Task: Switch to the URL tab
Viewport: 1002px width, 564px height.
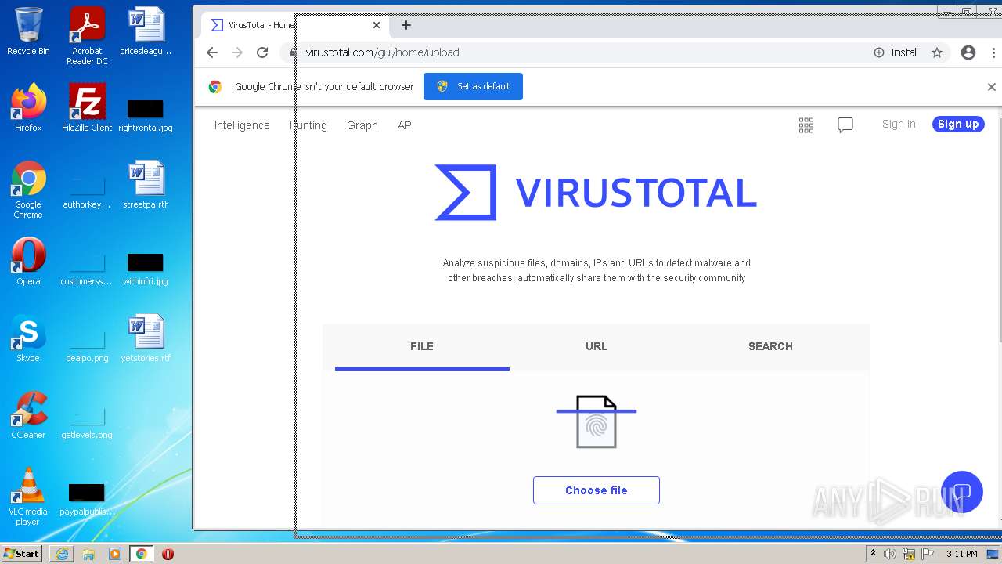Action: 597,346
